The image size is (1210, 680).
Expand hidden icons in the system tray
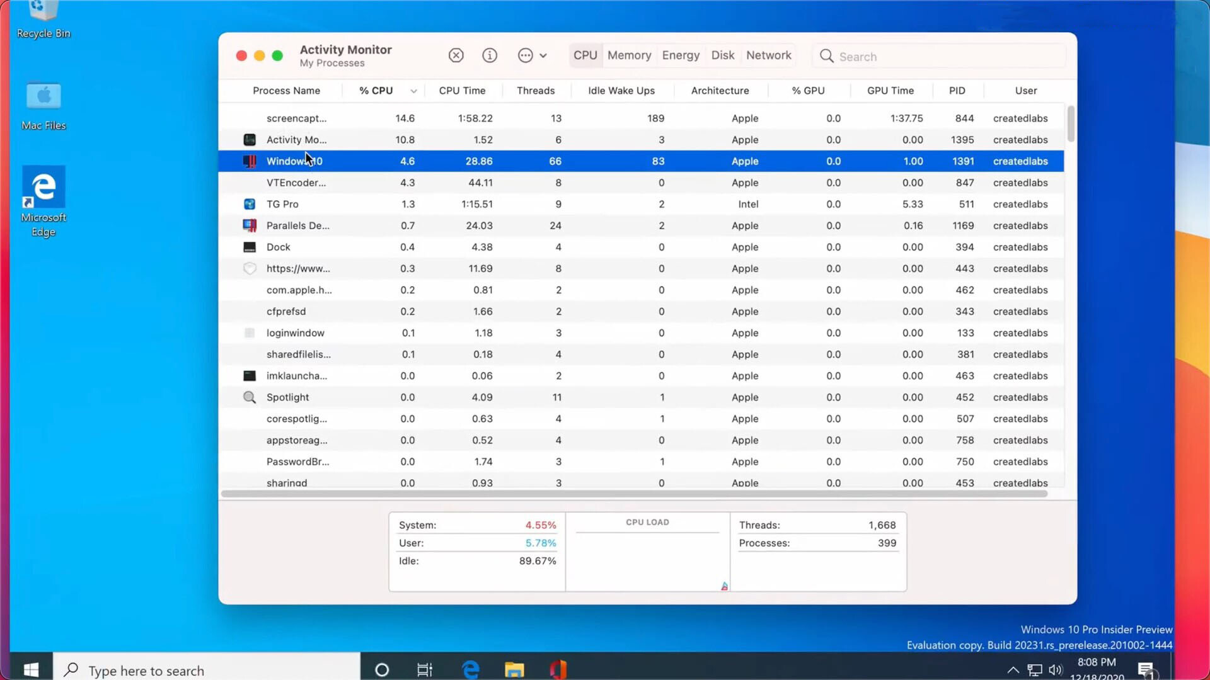[1013, 671]
